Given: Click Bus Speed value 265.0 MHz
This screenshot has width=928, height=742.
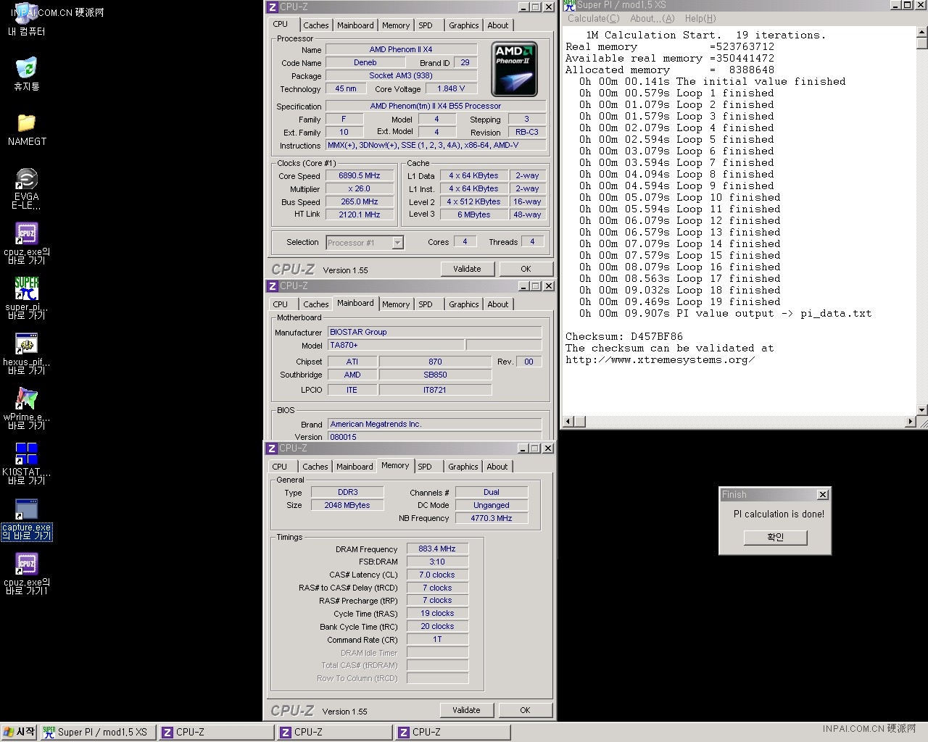Looking at the screenshot, I should 359,202.
